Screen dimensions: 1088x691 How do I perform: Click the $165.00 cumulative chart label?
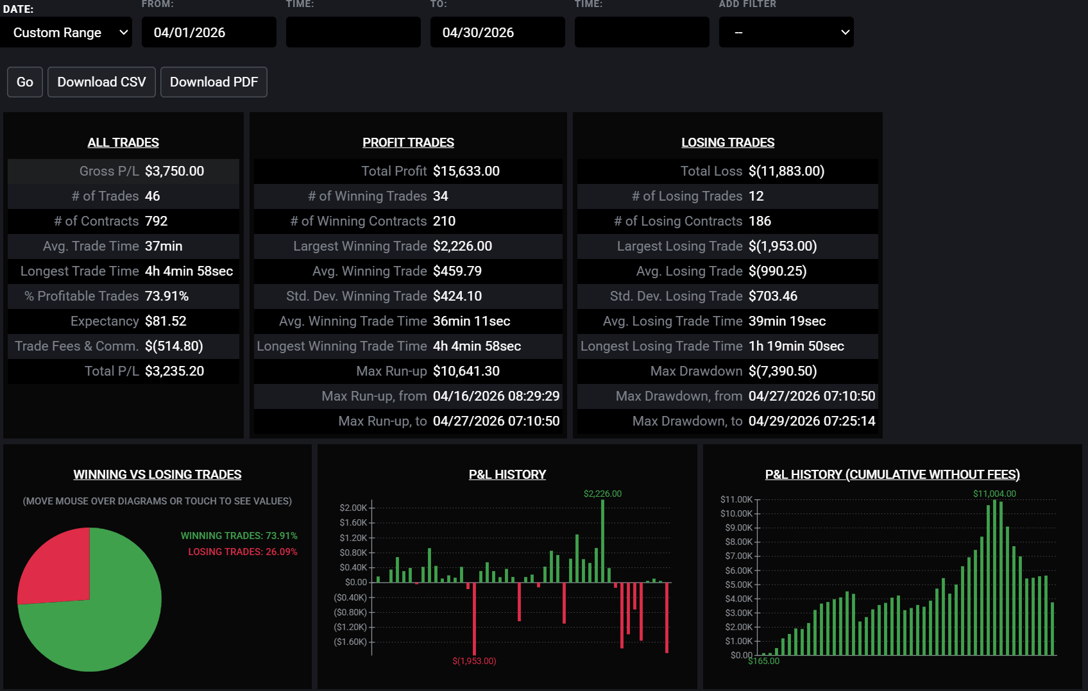click(763, 661)
